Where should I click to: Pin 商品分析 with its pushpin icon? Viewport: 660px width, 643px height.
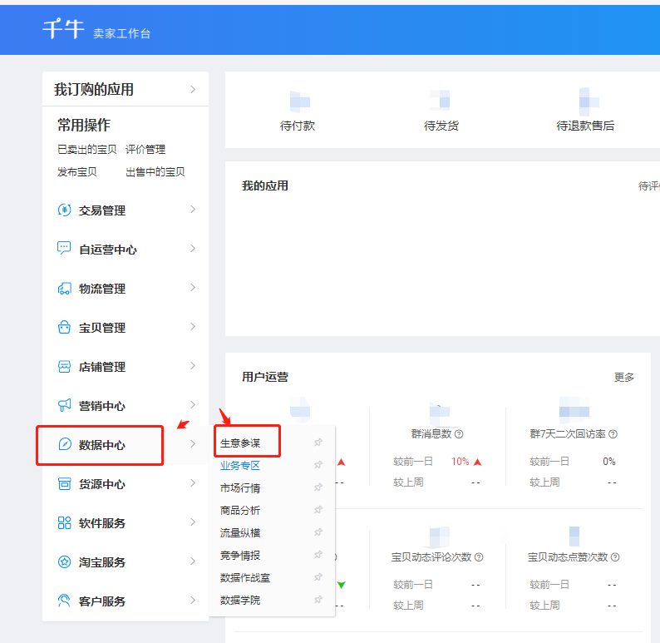(318, 510)
